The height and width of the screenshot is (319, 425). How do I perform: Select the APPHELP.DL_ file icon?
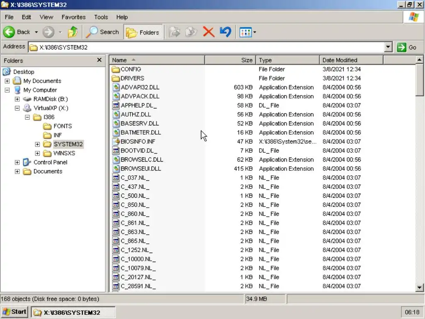(116, 105)
